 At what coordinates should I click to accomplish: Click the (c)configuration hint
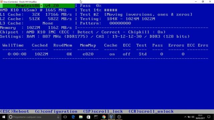coord(56,111)
